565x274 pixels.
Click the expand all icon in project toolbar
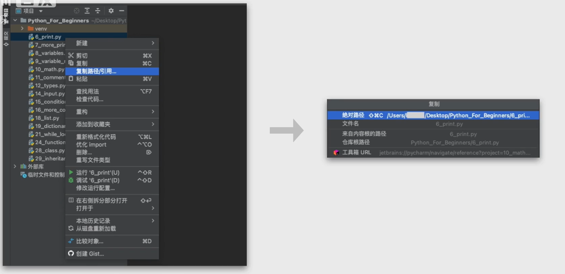pyautogui.click(x=87, y=11)
